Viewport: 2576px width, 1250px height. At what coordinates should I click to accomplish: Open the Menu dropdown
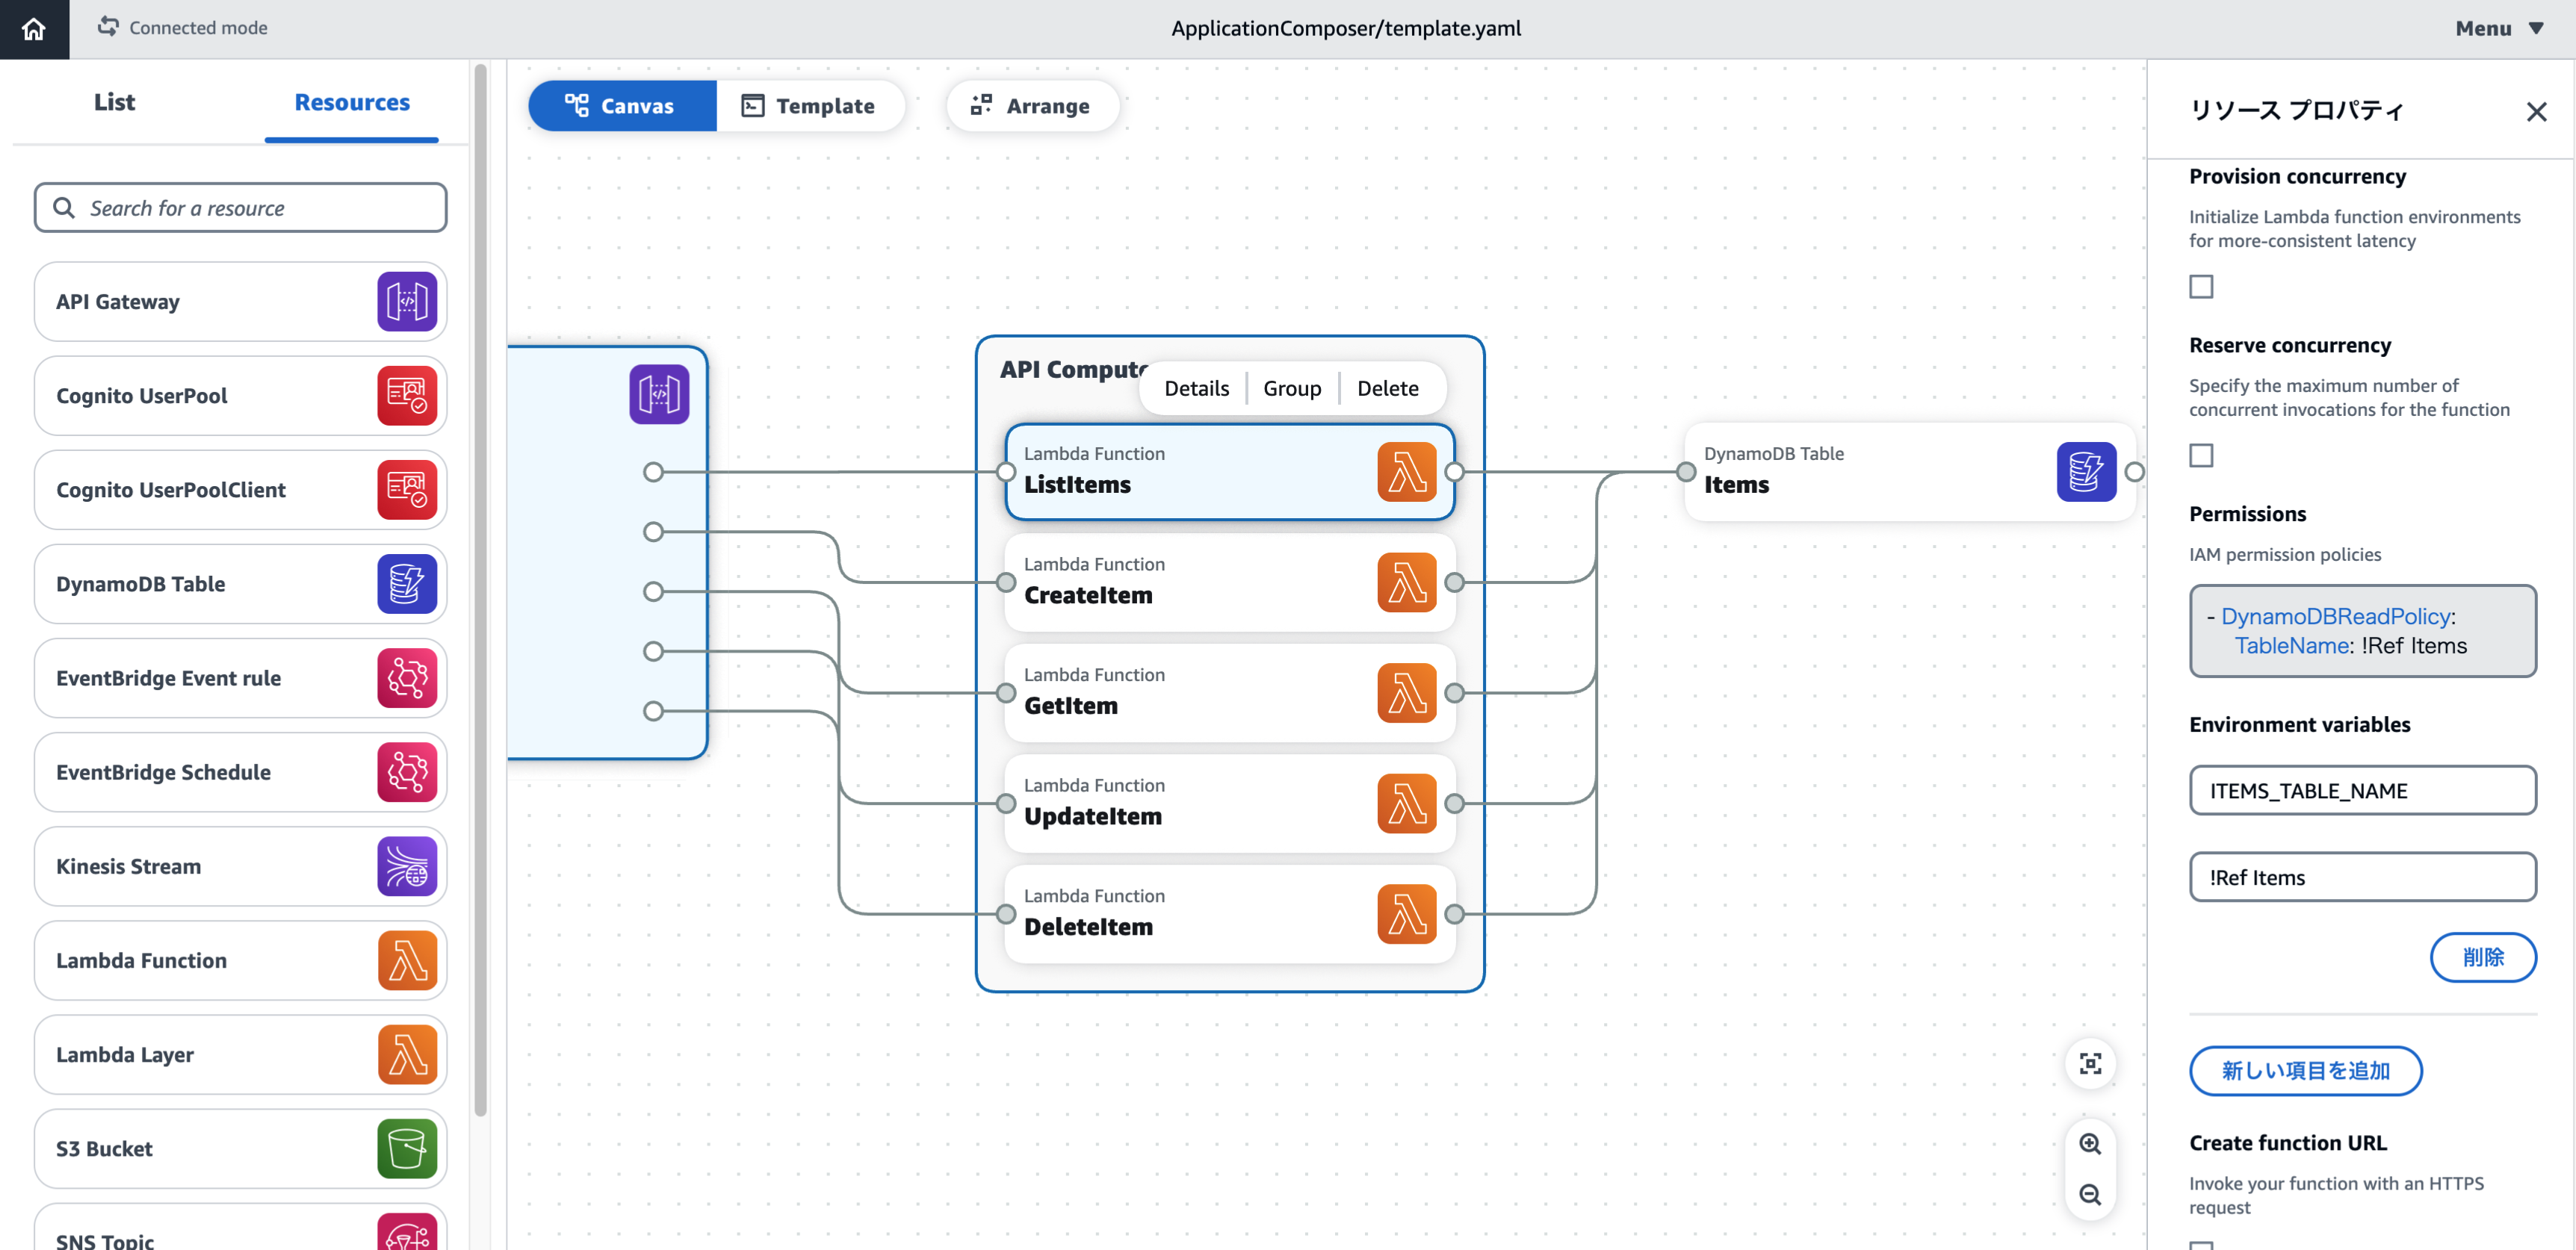2498,29
